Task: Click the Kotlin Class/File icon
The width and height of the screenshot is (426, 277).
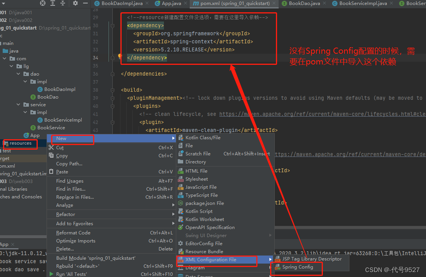Action: (x=180, y=138)
